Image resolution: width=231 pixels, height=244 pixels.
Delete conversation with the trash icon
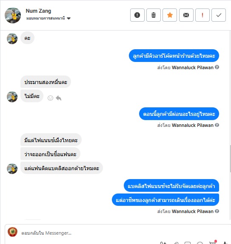click(154, 15)
